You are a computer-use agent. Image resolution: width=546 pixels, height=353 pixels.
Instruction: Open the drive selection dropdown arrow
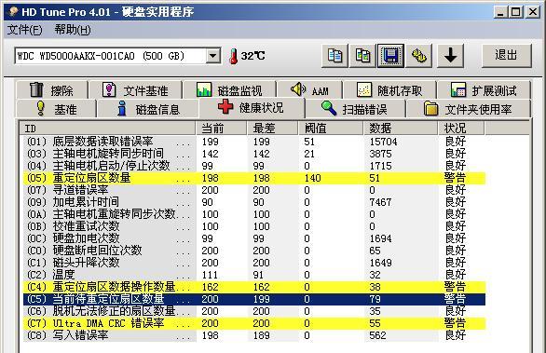pyautogui.click(x=212, y=56)
